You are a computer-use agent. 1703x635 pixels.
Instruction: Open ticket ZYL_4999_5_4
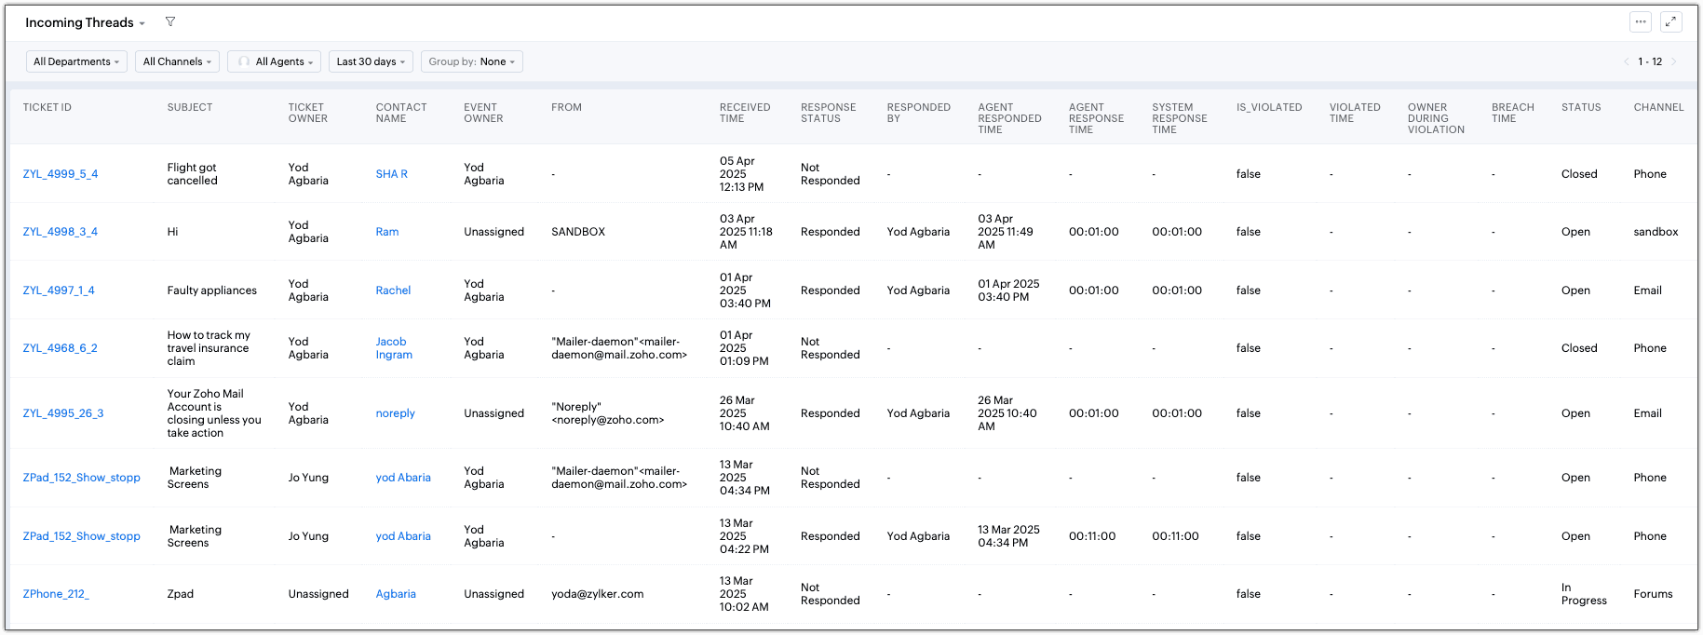pos(61,174)
